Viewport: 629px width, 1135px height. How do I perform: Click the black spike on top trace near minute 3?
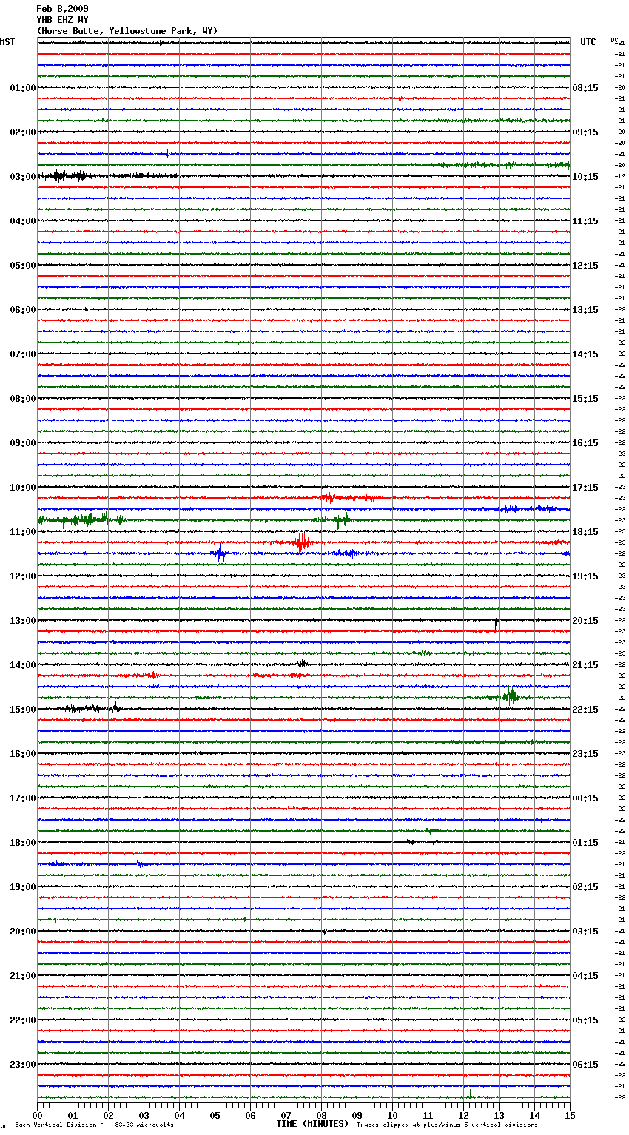161,42
